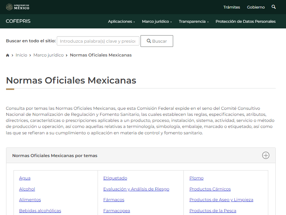Image resolution: width=286 pixels, height=215 pixels.
Task: Select Productos Cárnicos from the topics list
Action: [x=210, y=189]
